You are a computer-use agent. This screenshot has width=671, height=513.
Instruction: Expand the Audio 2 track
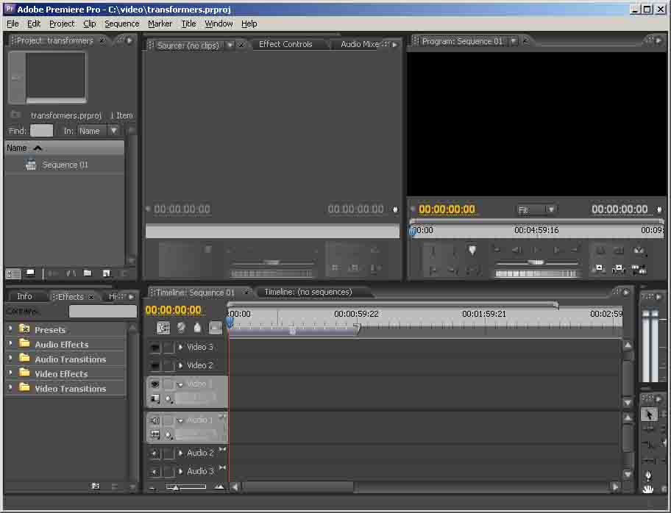click(x=180, y=452)
